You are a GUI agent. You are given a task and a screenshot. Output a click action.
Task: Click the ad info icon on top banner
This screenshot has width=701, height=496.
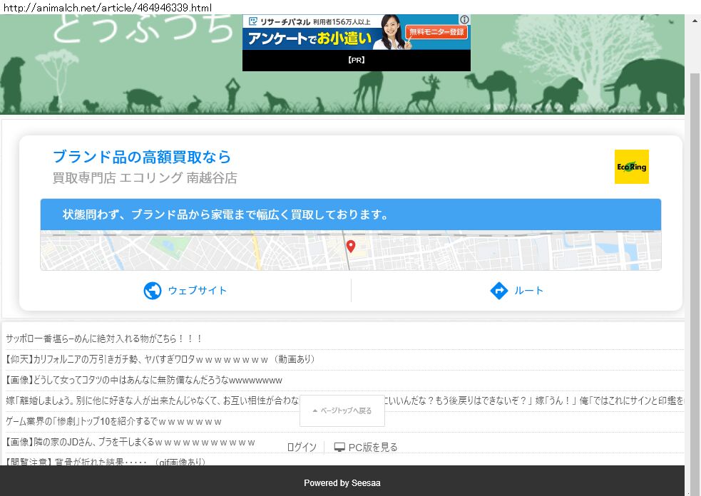click(x=464, y=20)
